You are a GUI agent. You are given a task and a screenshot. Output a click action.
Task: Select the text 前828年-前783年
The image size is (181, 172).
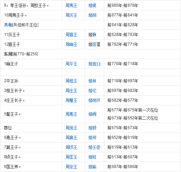123,35
